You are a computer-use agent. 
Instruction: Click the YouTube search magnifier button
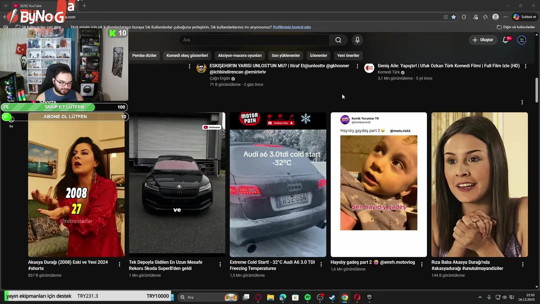coord(338,40)
